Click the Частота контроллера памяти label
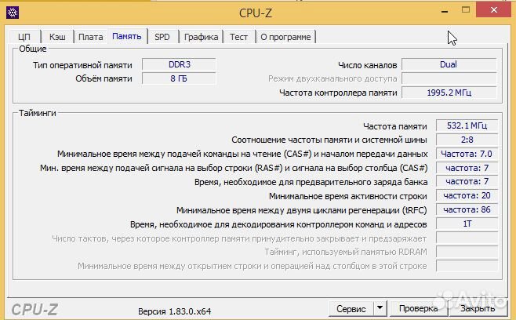 338,93
